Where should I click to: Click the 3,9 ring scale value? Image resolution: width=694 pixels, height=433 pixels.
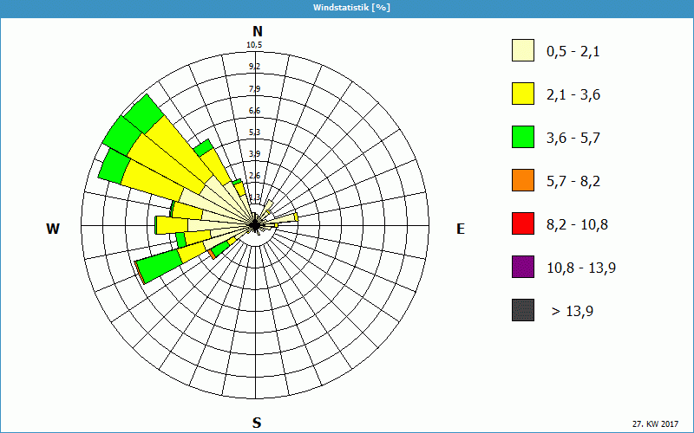254,154
